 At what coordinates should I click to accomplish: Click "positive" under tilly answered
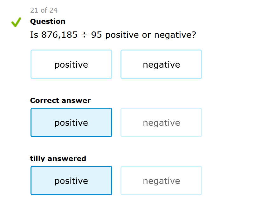71,181
